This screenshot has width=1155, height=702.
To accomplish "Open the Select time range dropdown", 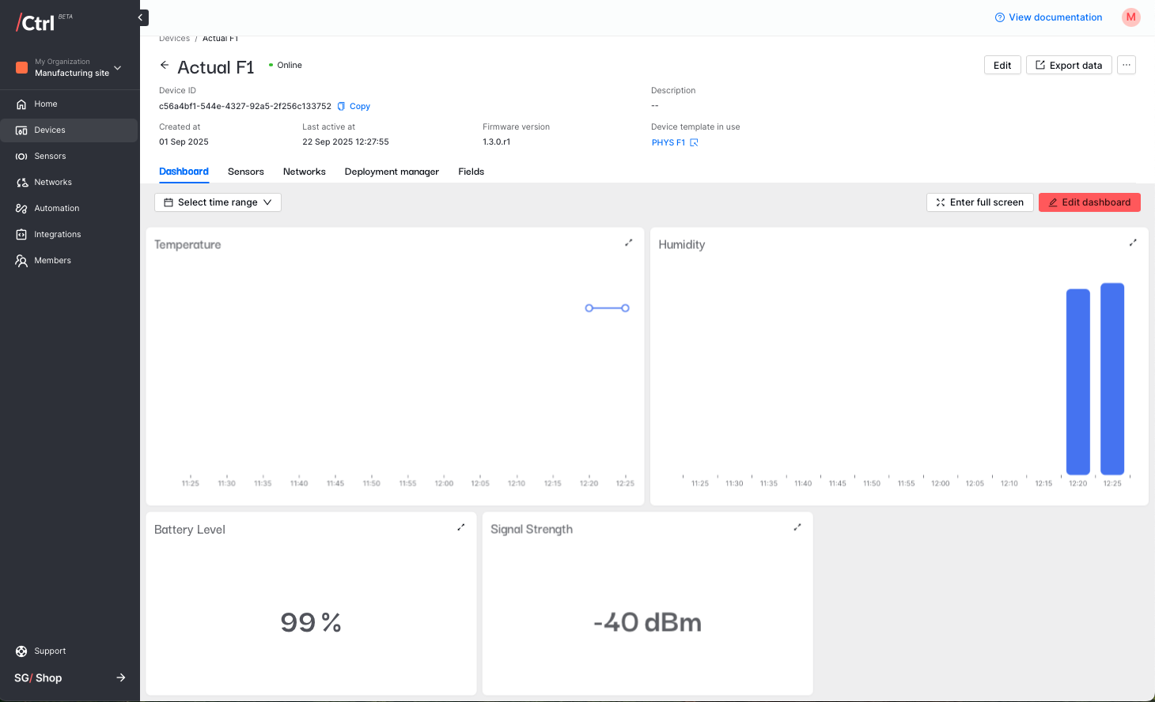I will (x=218, y=202).
